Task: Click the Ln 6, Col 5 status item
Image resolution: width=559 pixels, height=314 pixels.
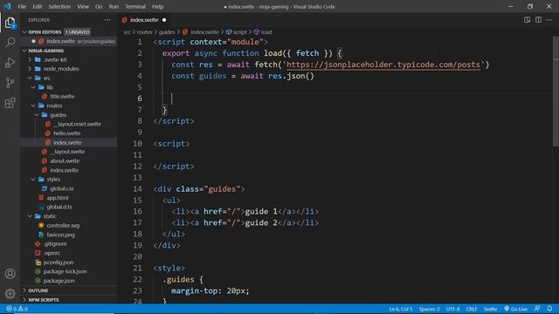Action: click(x=400, y=309)
